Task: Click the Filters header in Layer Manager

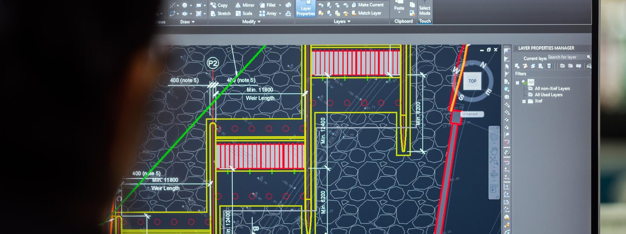Action: [x=521, y=74]
